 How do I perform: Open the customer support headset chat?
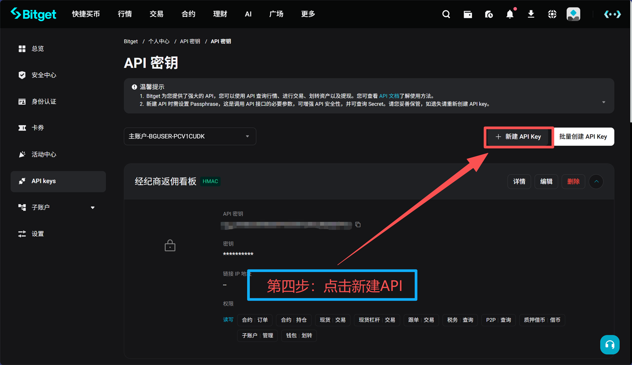click(x=610, y=344)
